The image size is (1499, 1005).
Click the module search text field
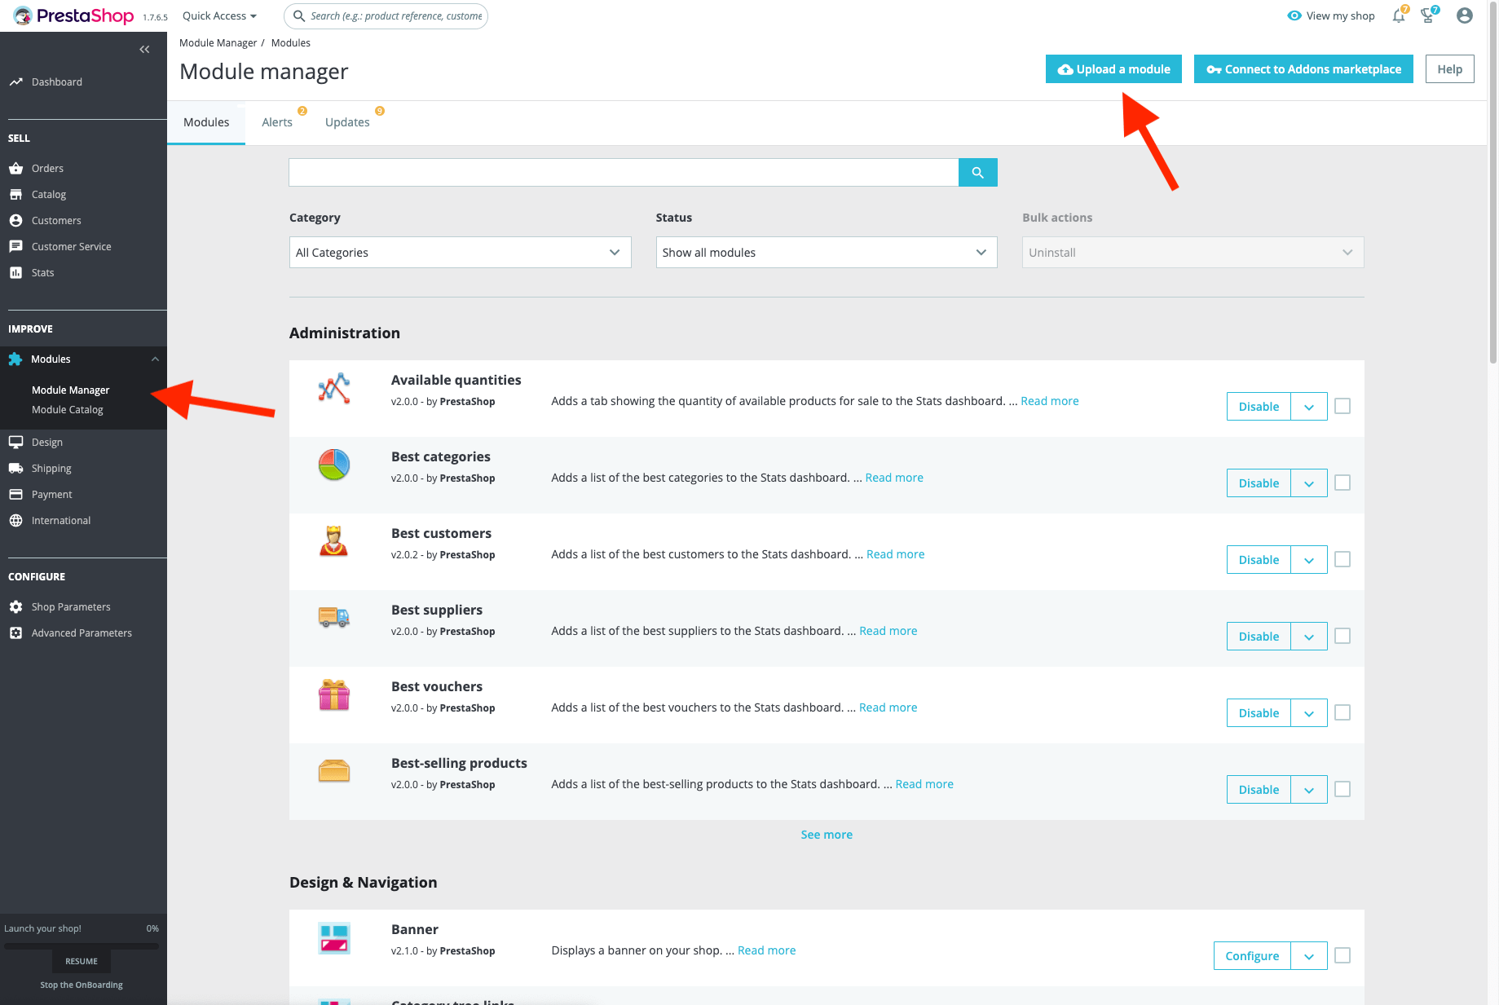(x=624, y=172)
